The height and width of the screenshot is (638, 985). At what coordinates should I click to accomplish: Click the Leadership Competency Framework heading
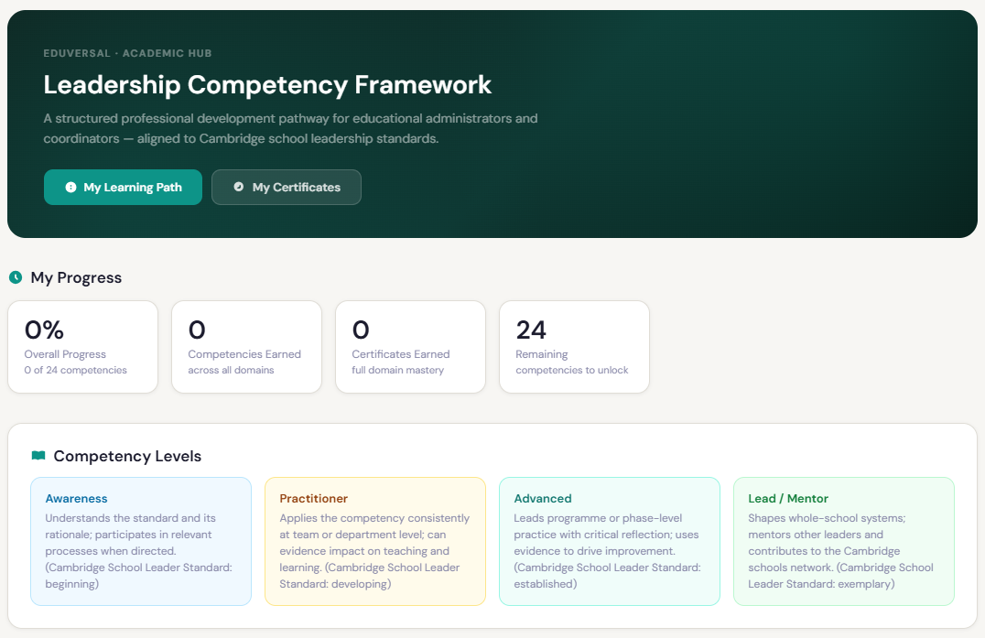267,85
